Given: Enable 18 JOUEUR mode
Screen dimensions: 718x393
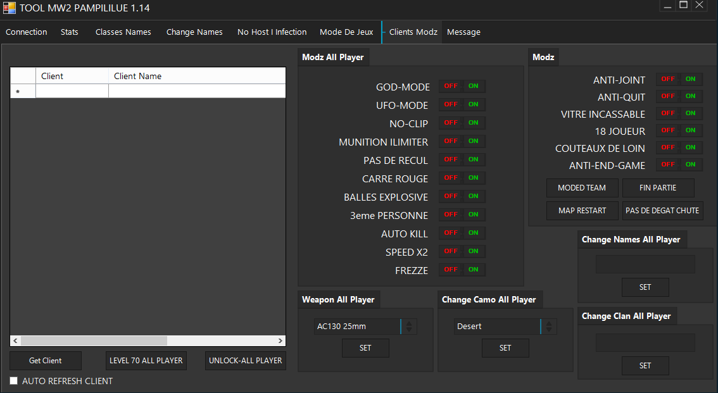Looking at the screenshot, I should coord(691,130).
